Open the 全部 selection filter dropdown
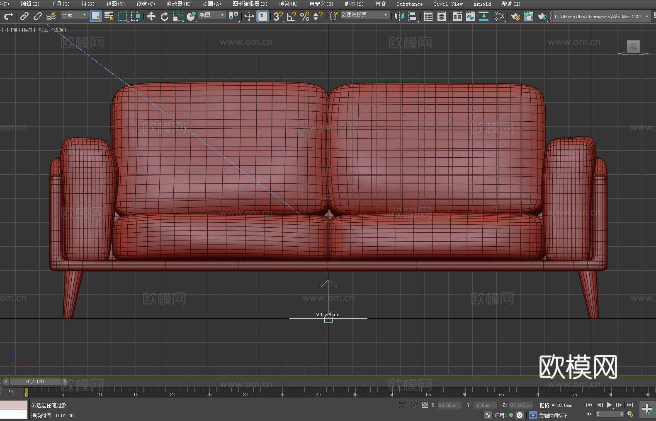 click(x=74, y=15)
